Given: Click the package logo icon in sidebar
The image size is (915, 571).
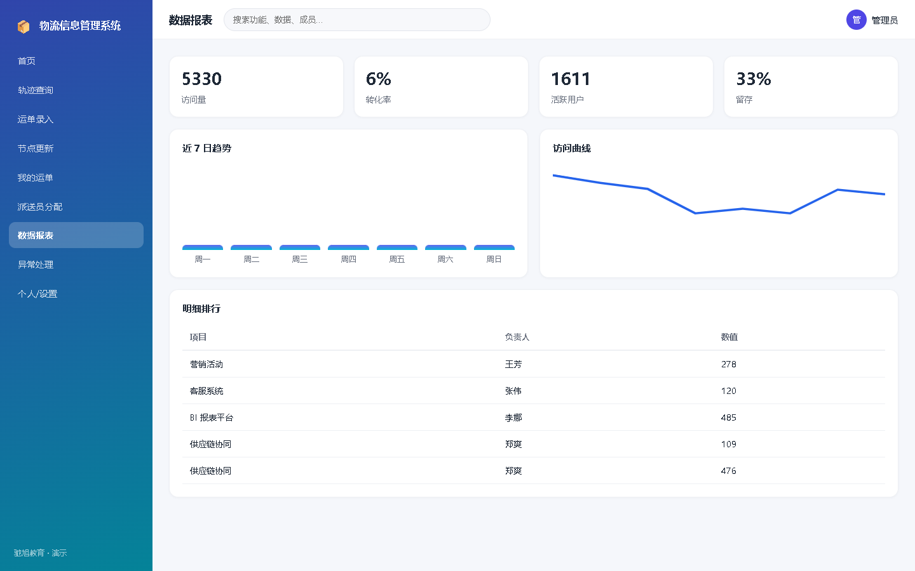Looking at the screenshot, I should coord(24,26).
